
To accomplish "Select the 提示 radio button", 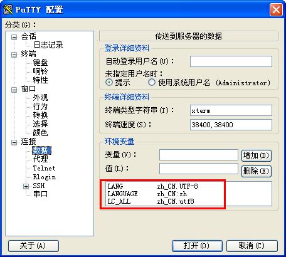I will [109, 82].
